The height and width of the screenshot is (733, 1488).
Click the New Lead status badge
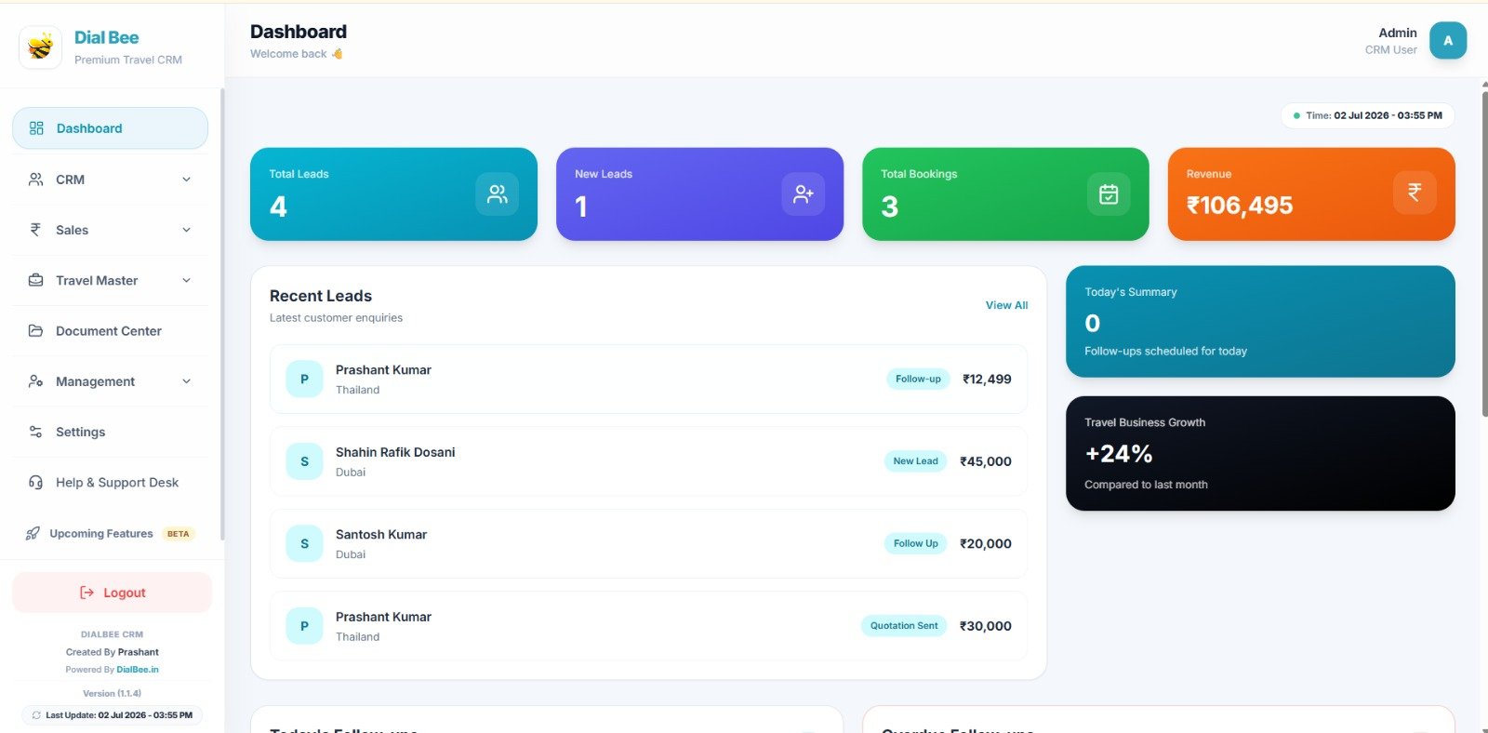(x=915, y=460)
